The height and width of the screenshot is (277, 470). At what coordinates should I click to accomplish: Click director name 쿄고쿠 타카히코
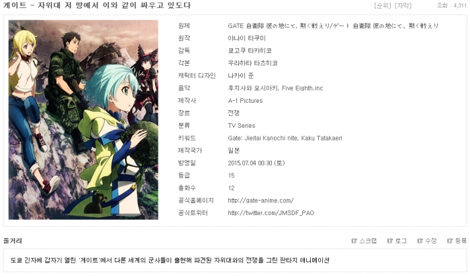(250, 50)
